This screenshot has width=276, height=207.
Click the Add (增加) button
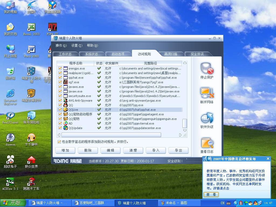(x=65, y=150)
